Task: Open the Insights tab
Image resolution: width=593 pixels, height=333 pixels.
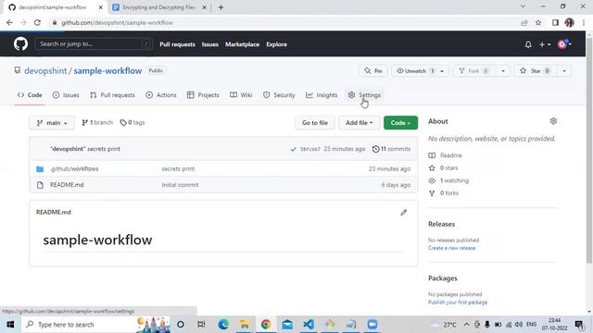Action: (322, 95)
